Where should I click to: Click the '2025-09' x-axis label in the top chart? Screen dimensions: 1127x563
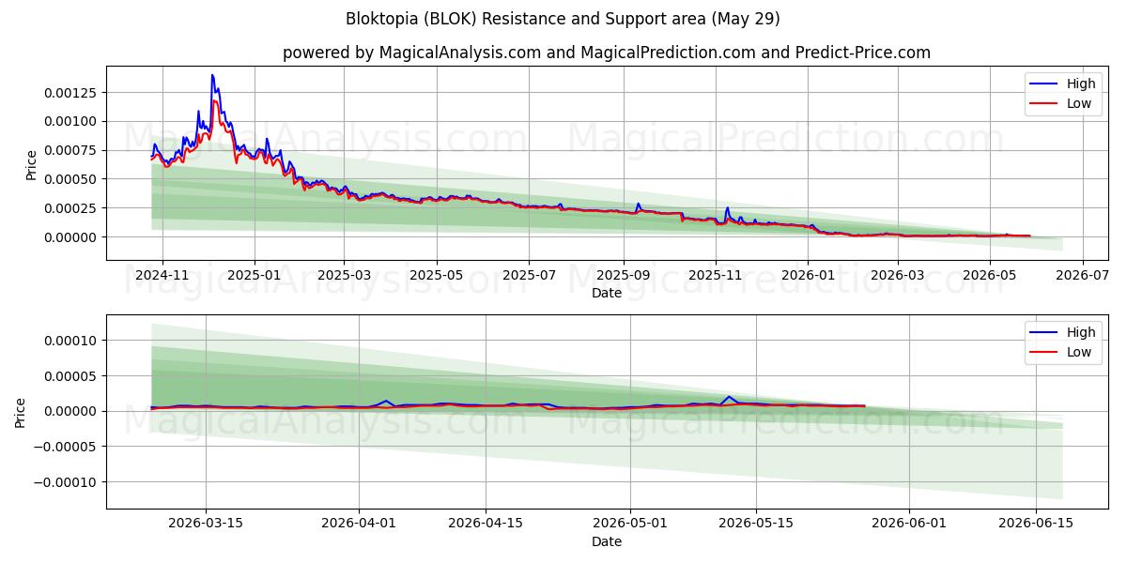(623, 275)
